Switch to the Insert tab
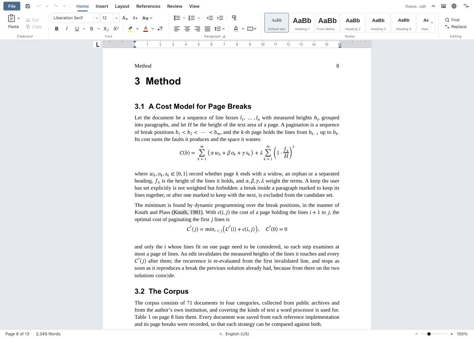The height and width of the screenshot is (338, 474). coord(102,6)
